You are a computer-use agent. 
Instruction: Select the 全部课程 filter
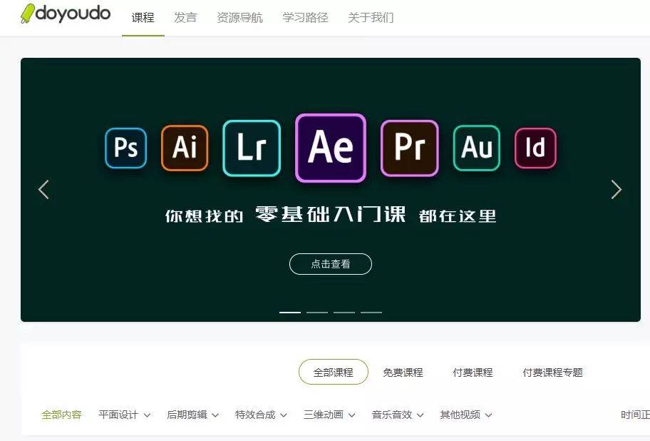point(334,372)
